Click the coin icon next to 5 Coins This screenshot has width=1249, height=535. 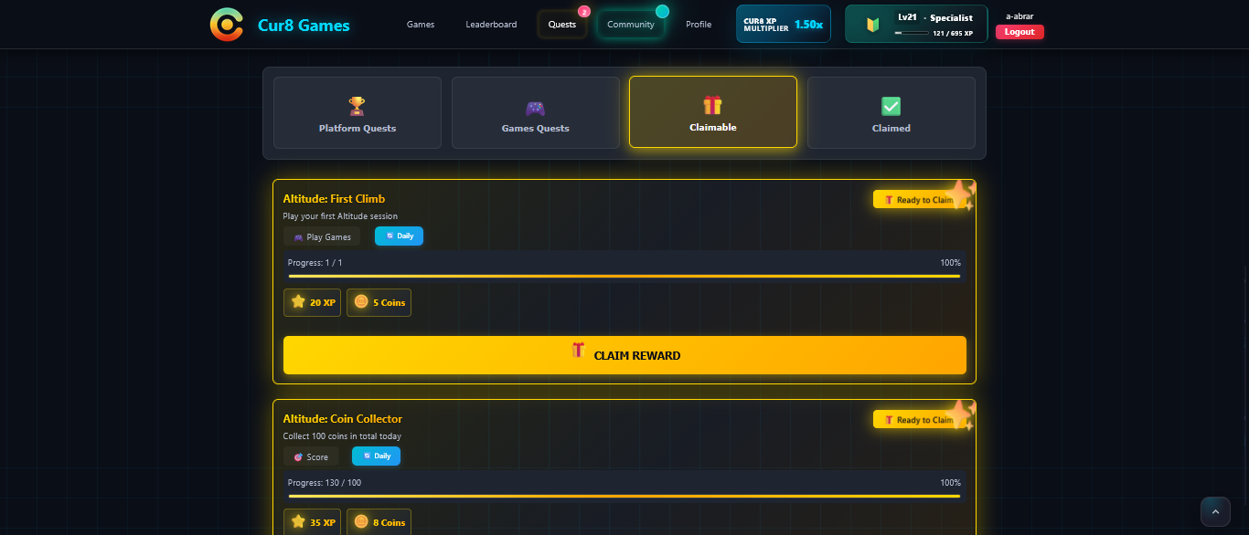point(361,301)
